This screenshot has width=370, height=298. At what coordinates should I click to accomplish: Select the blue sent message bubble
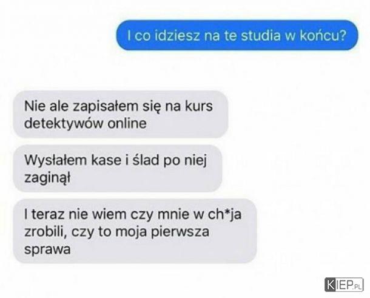coord(237,35)
